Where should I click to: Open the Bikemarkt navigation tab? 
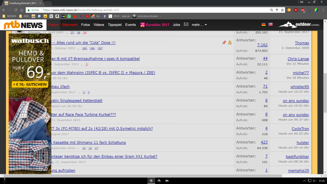coord(70,25)
